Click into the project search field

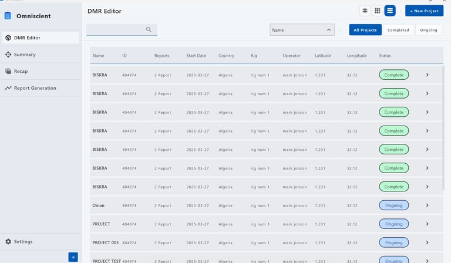(122, 29)
